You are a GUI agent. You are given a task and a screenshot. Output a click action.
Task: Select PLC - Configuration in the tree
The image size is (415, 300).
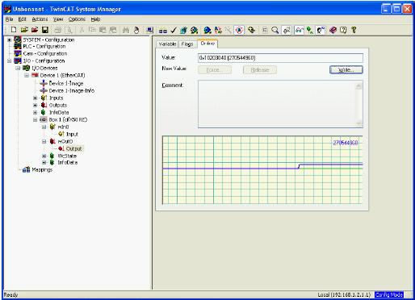[x=44, y=46]
